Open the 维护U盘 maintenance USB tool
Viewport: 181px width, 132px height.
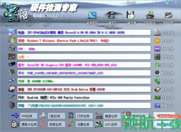[x=168, y=18]
